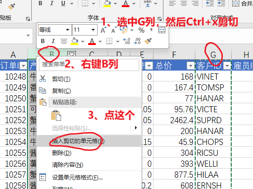The width and height of the screenshot is (253, 189).
Task: Open underline style dropdown arrow in ribbon
Action: click(x=72, y=3)
